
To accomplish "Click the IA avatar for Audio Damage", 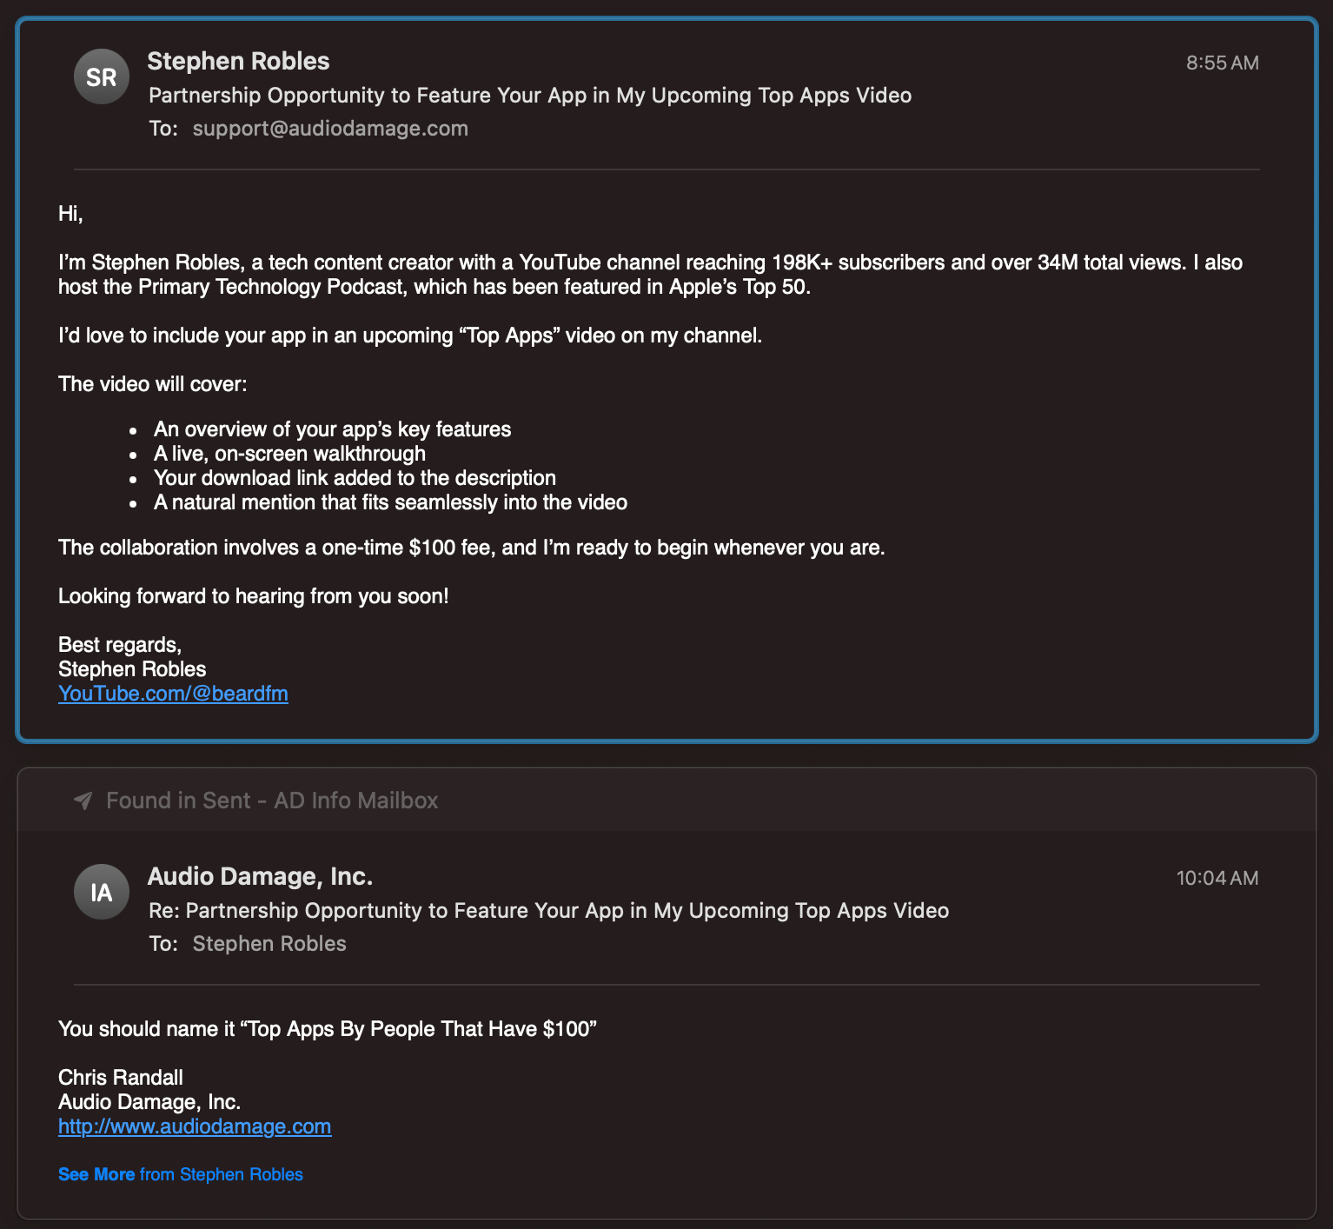I will (102, 892).
